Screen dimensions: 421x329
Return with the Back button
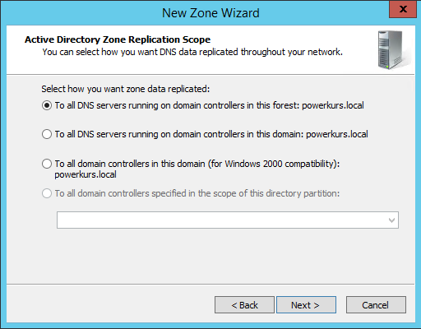tap(244, 304)
